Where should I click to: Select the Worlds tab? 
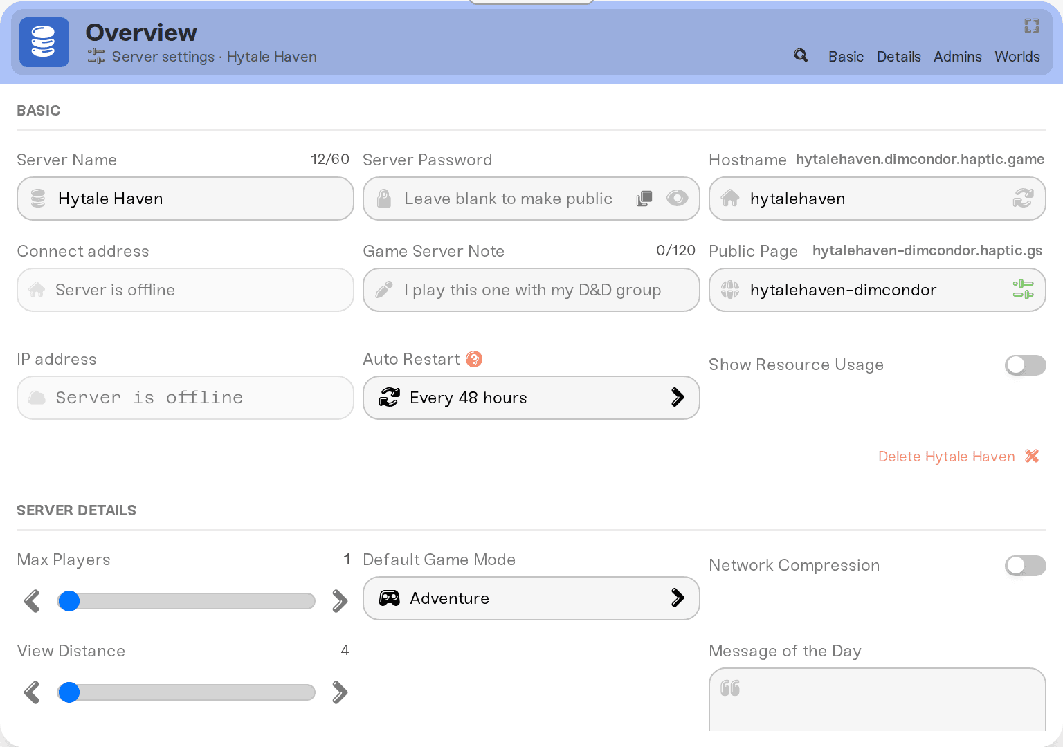1017,57
